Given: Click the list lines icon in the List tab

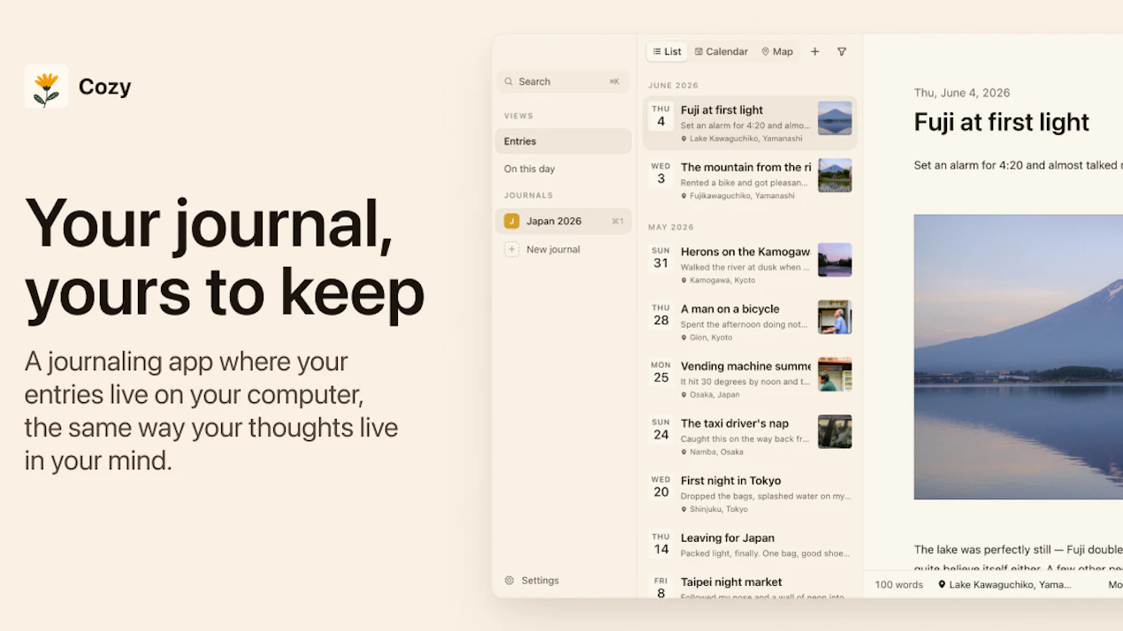Looking at the screenshot, I should 657,51.
